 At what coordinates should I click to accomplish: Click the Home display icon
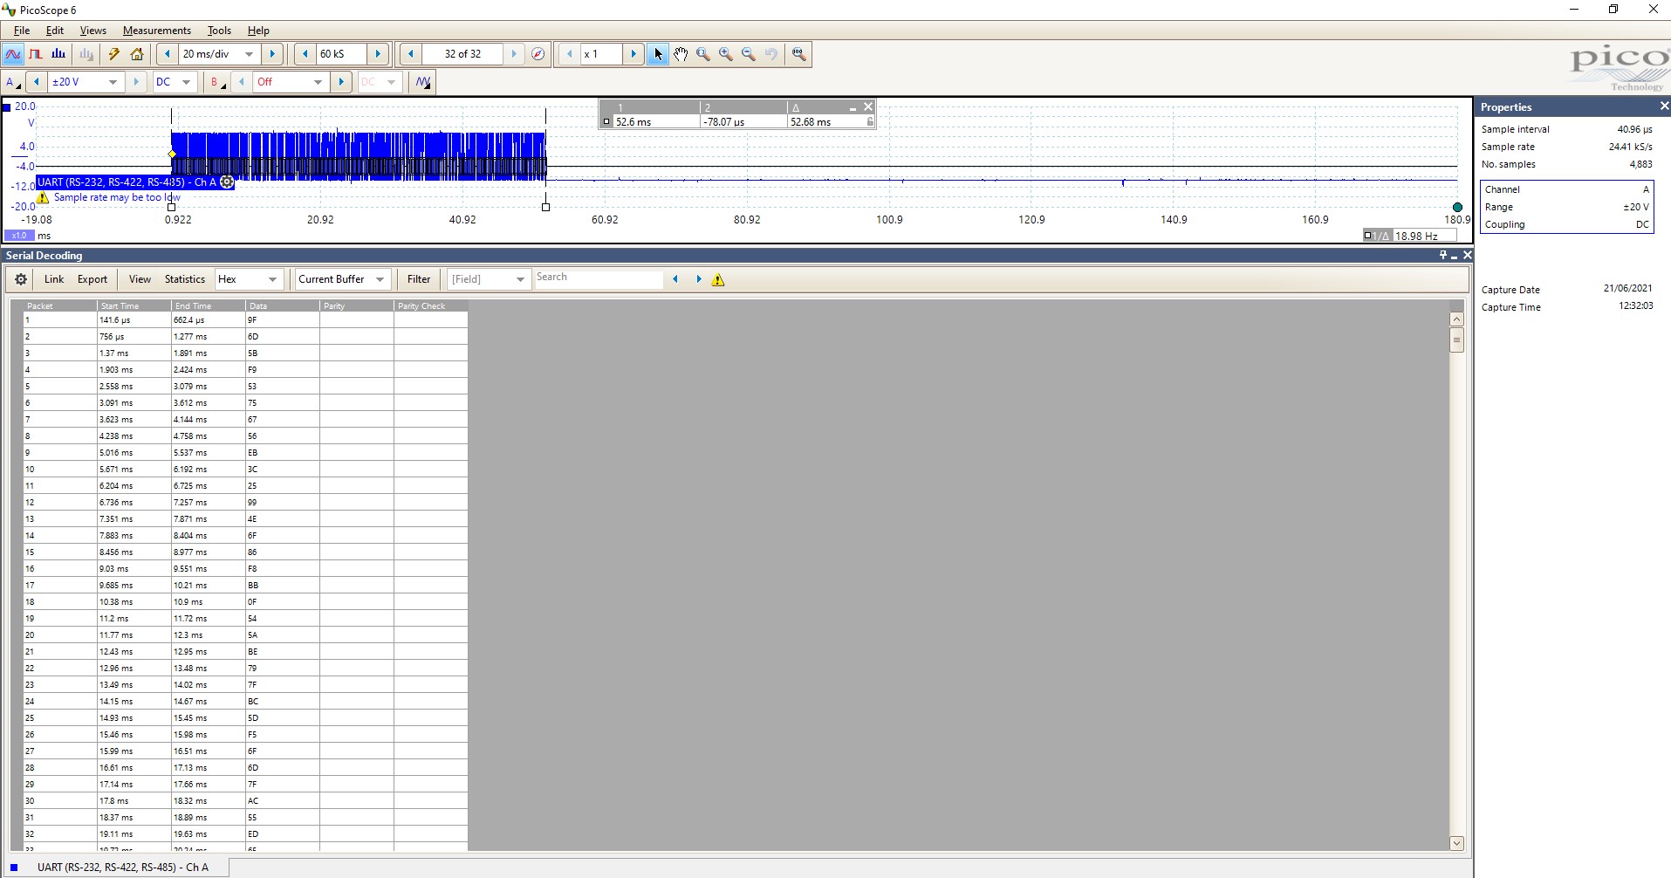tap(137, 54)
